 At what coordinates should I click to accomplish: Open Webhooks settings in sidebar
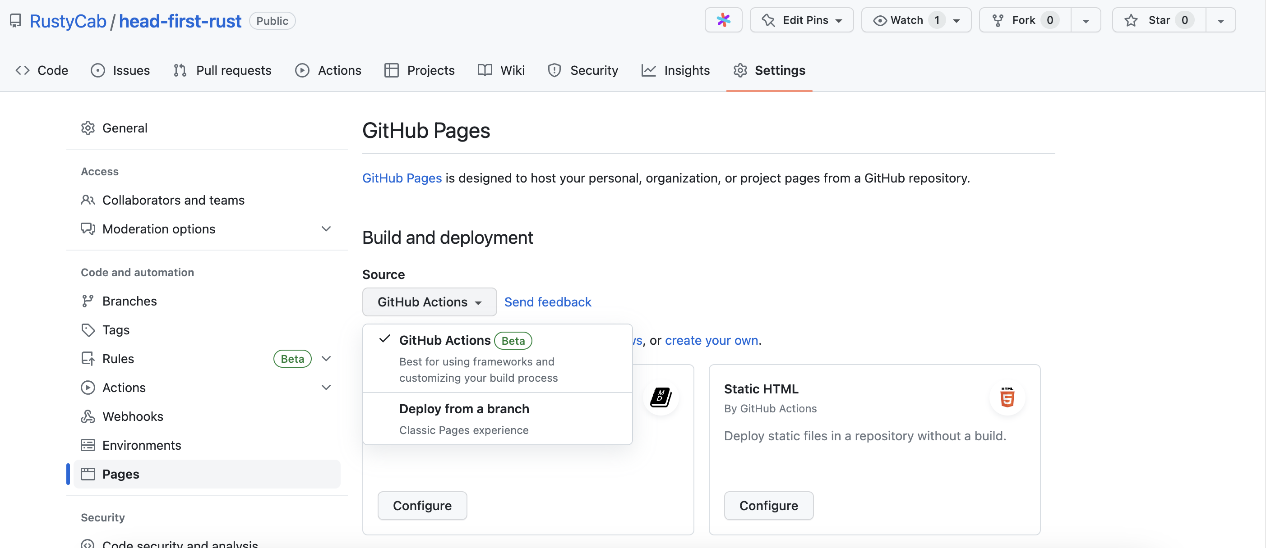click(x=132, y=416)
